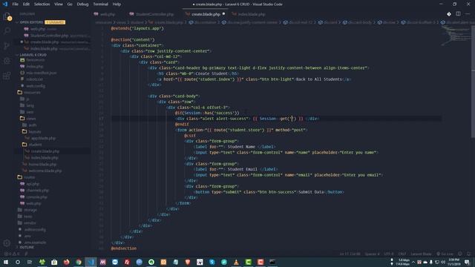Click the feedback smiley in status bar
This screenshot has width=475, height=267.
(x=460, y=254)
